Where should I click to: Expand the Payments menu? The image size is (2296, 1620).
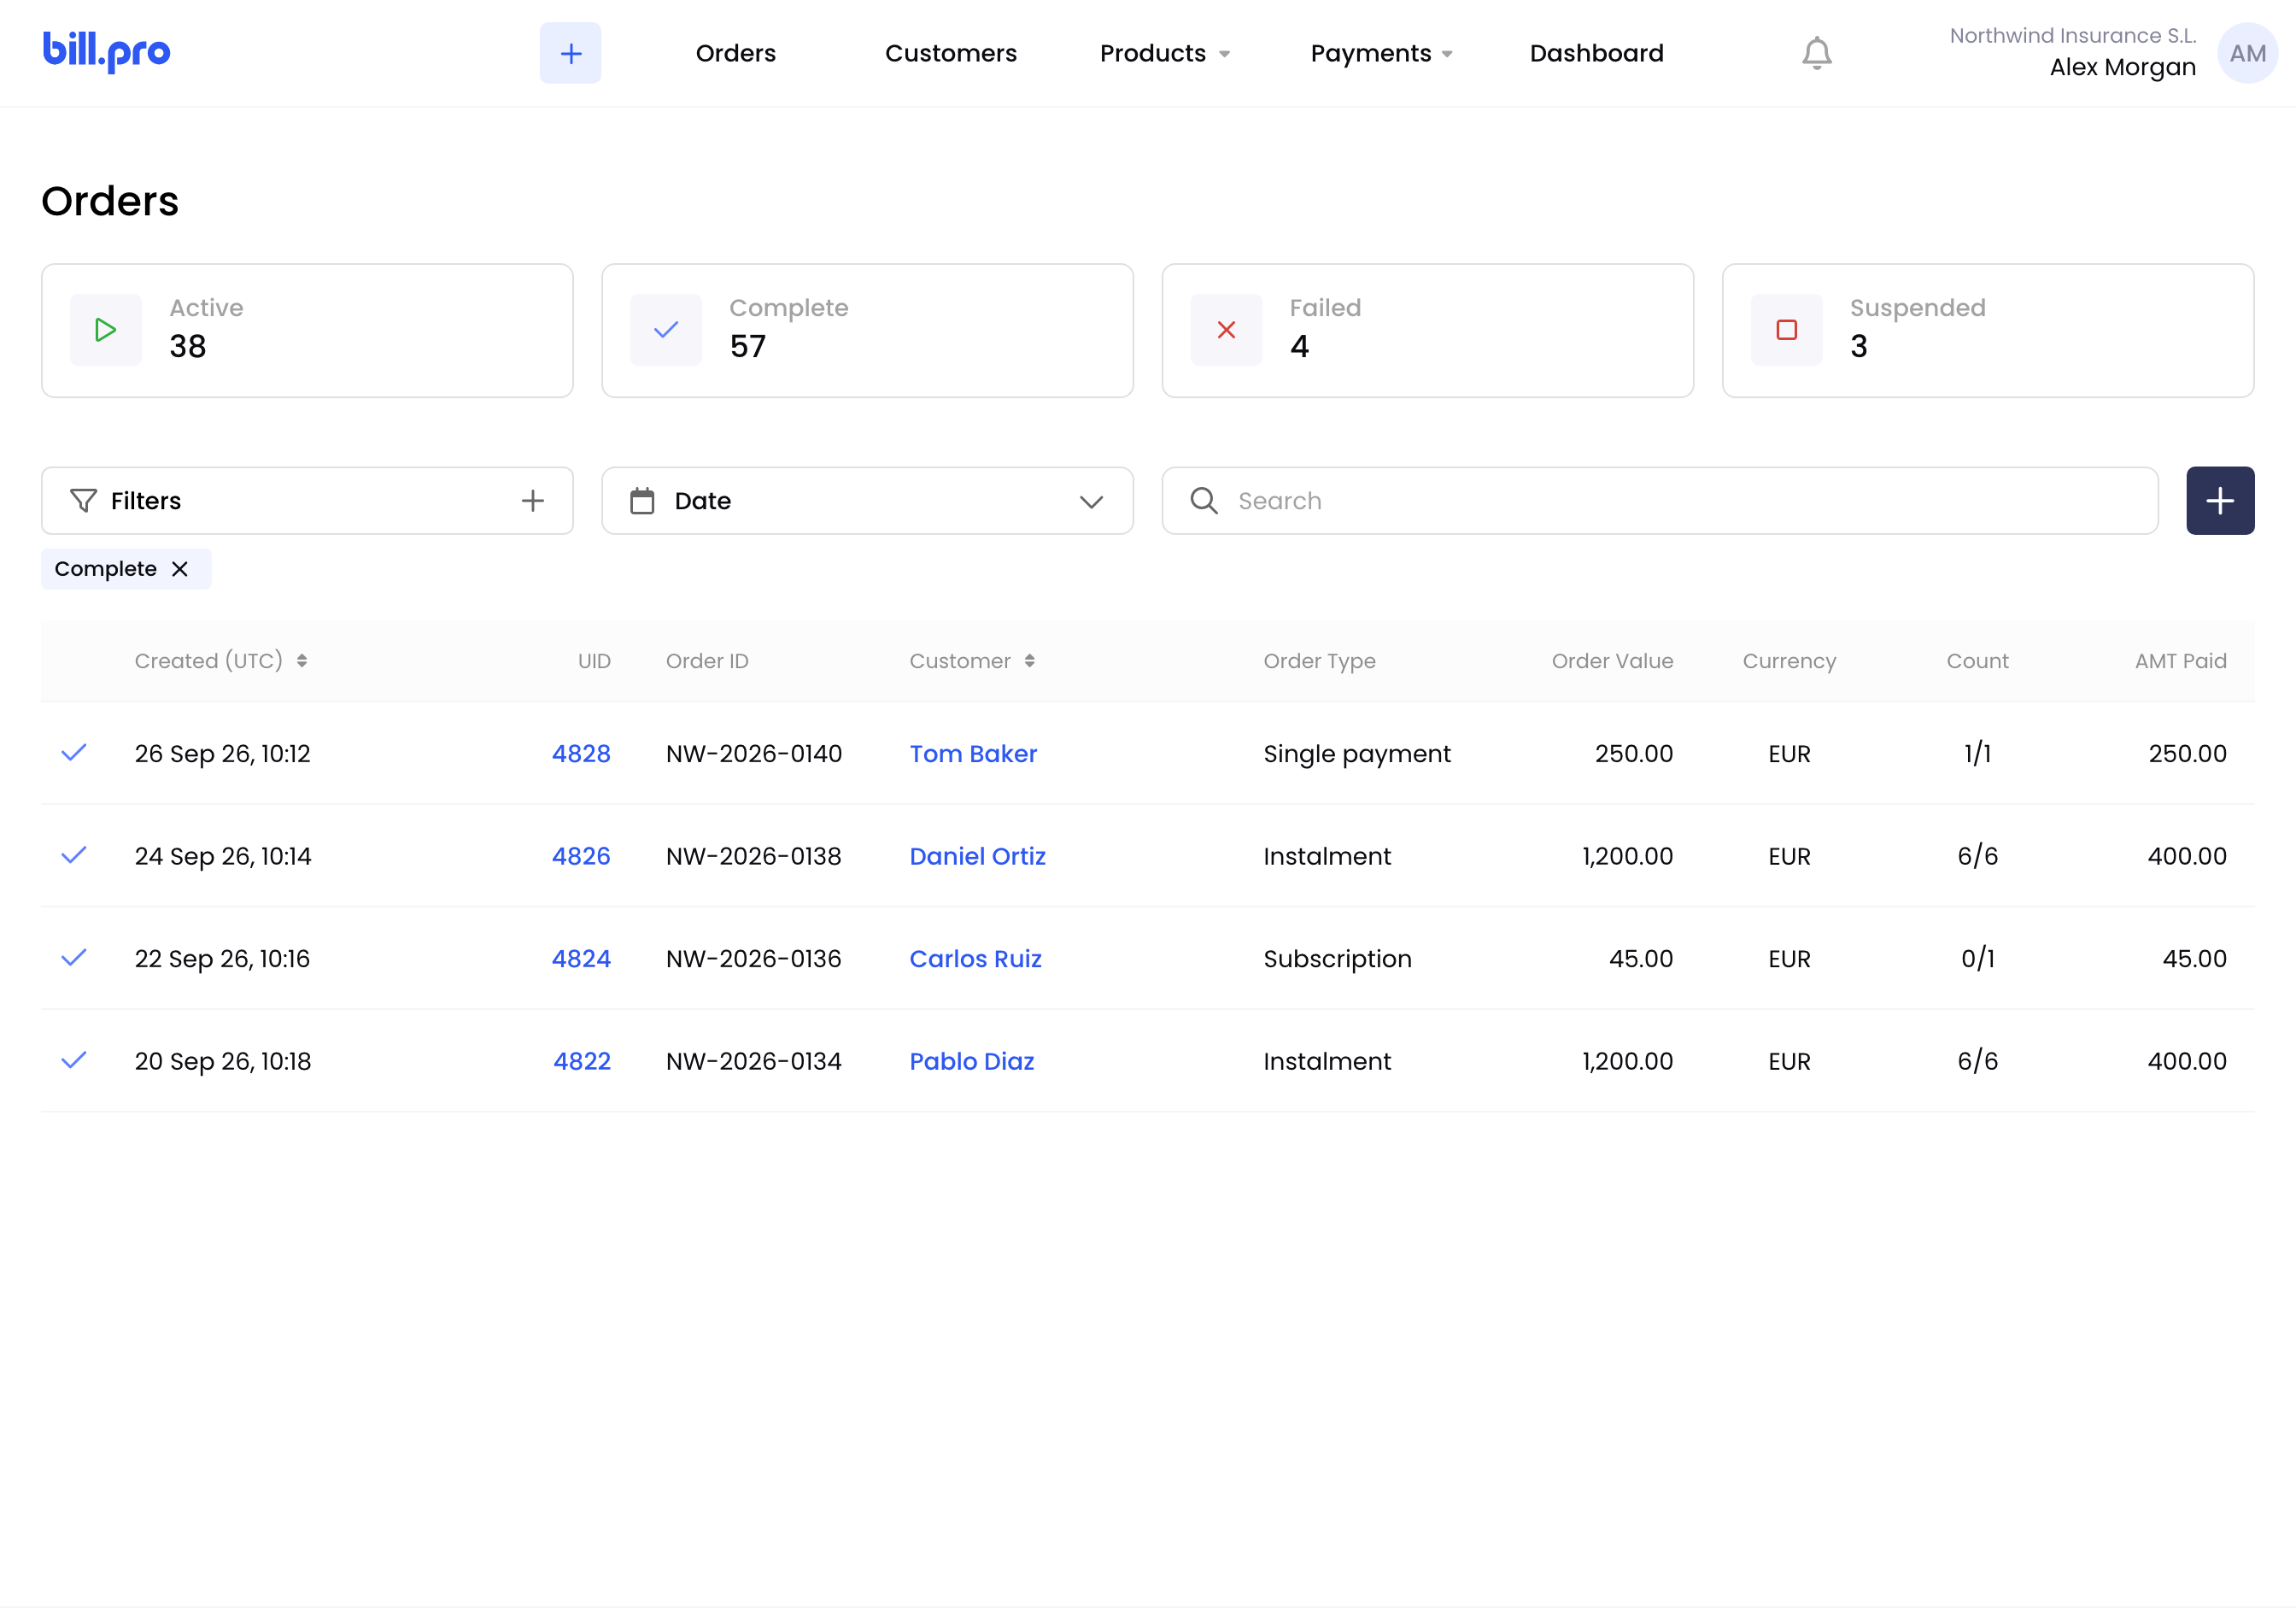tap(1382, 53)
